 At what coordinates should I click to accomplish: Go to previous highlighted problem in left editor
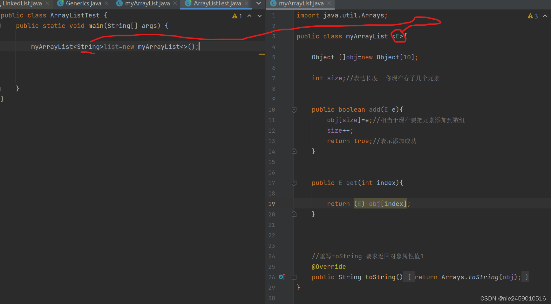tap(249, 16)
